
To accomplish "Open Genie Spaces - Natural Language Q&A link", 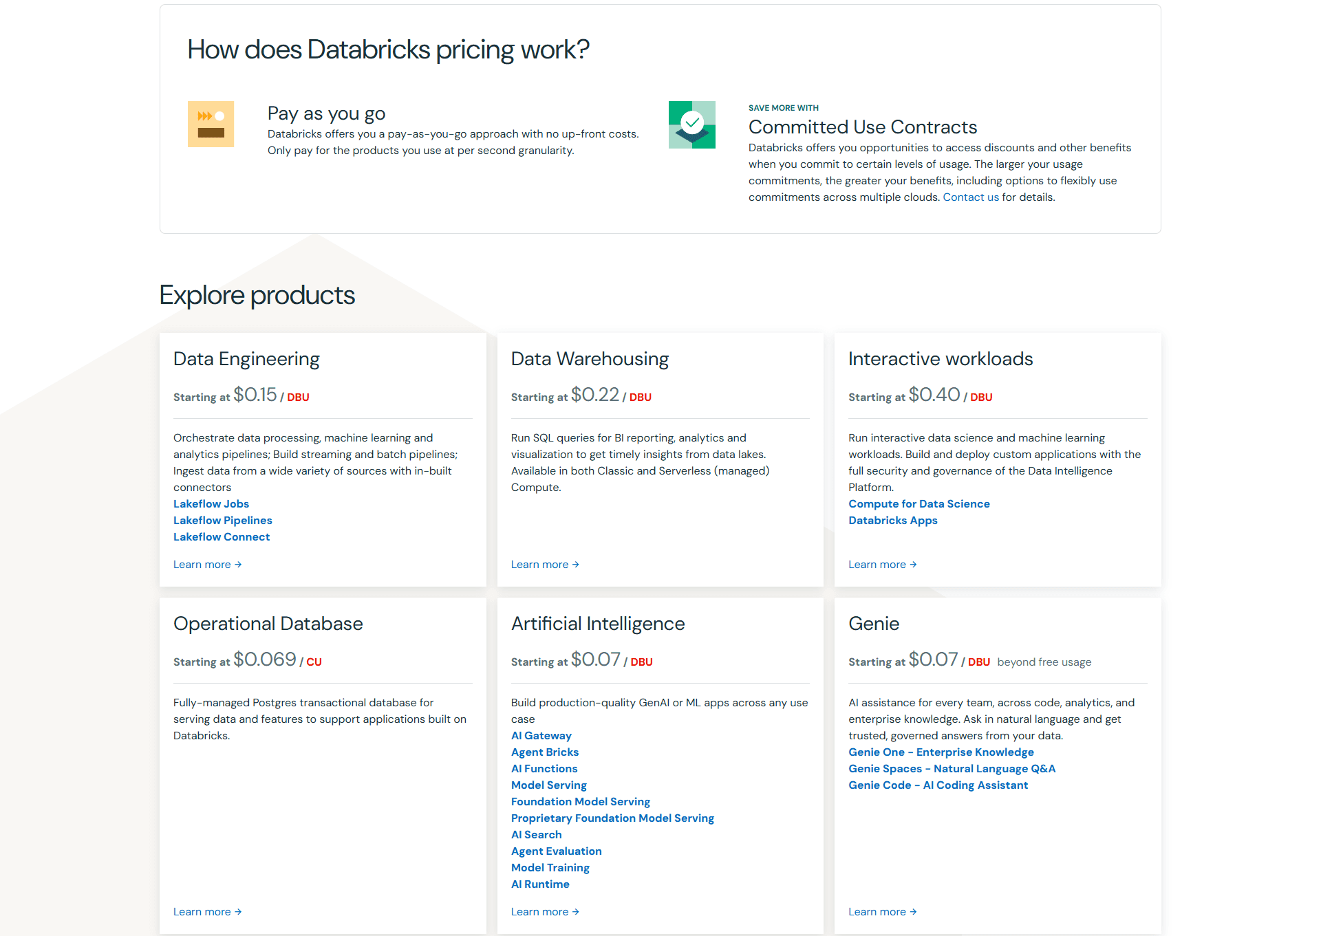I will pyautogui.click(x=952, y=769).
